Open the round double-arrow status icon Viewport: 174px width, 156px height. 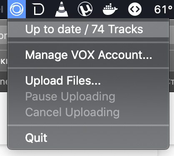(x=135, y=9)
